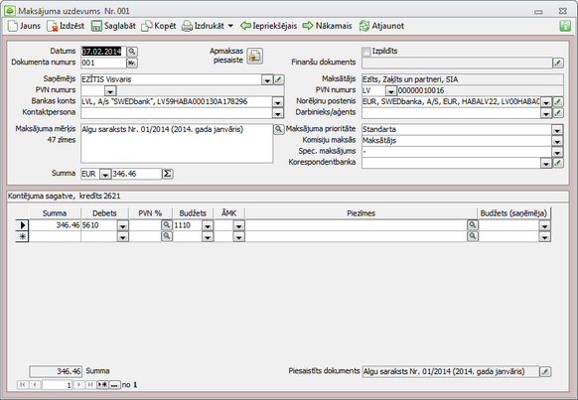This screenshot has height=400, width=578.
Task: Click the Summa amount field 346.46
Action: point(136,174)
